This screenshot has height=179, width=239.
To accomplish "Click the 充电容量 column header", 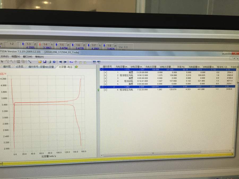I will pos(122,67).
